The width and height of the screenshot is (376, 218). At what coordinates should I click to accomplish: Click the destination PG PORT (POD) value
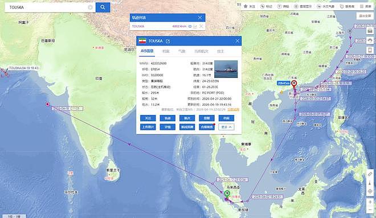[x=213, y=93]
